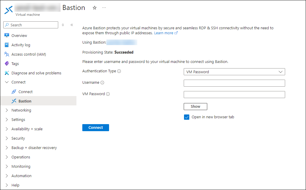This screenshot has height=190, width=306.
Task: Follow the Learn more link
Action: (163, 33)
